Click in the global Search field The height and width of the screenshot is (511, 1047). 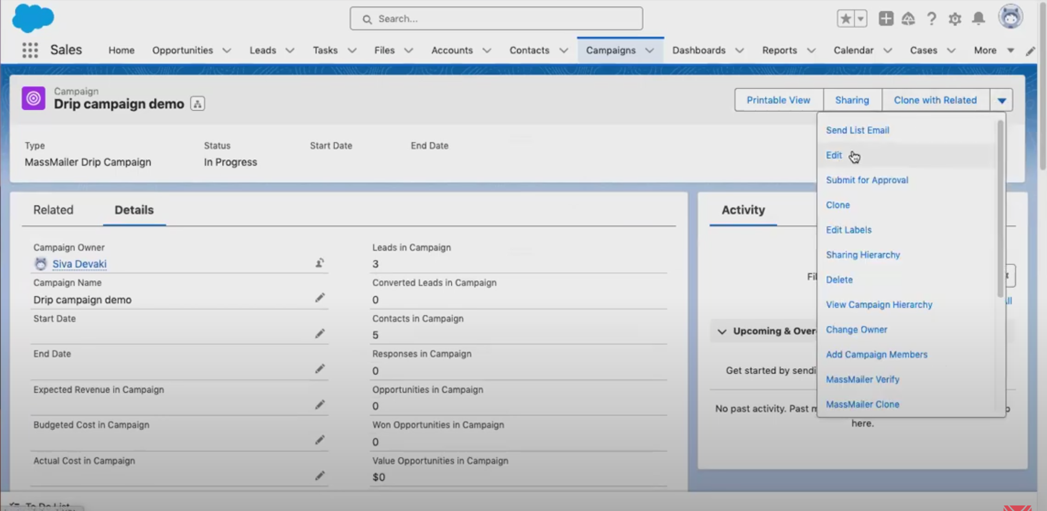(x=496, y=19)
